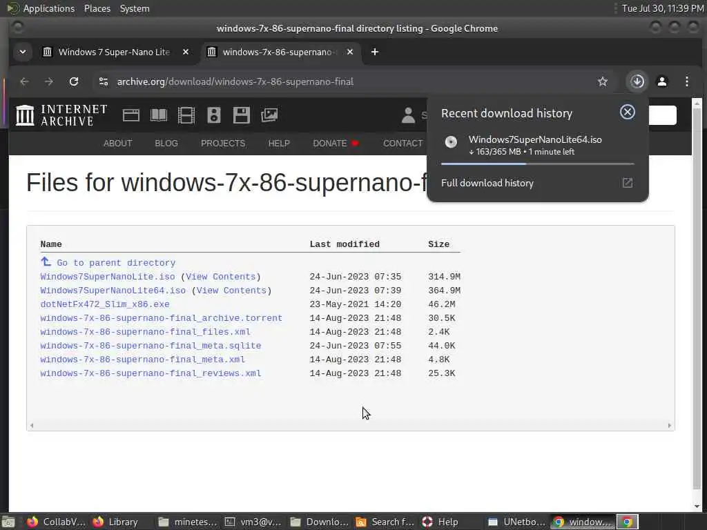The image size is (707, 530).
Task: Go forward with the forward arrow
Action: pyautogui.click(x=49, y=81)
